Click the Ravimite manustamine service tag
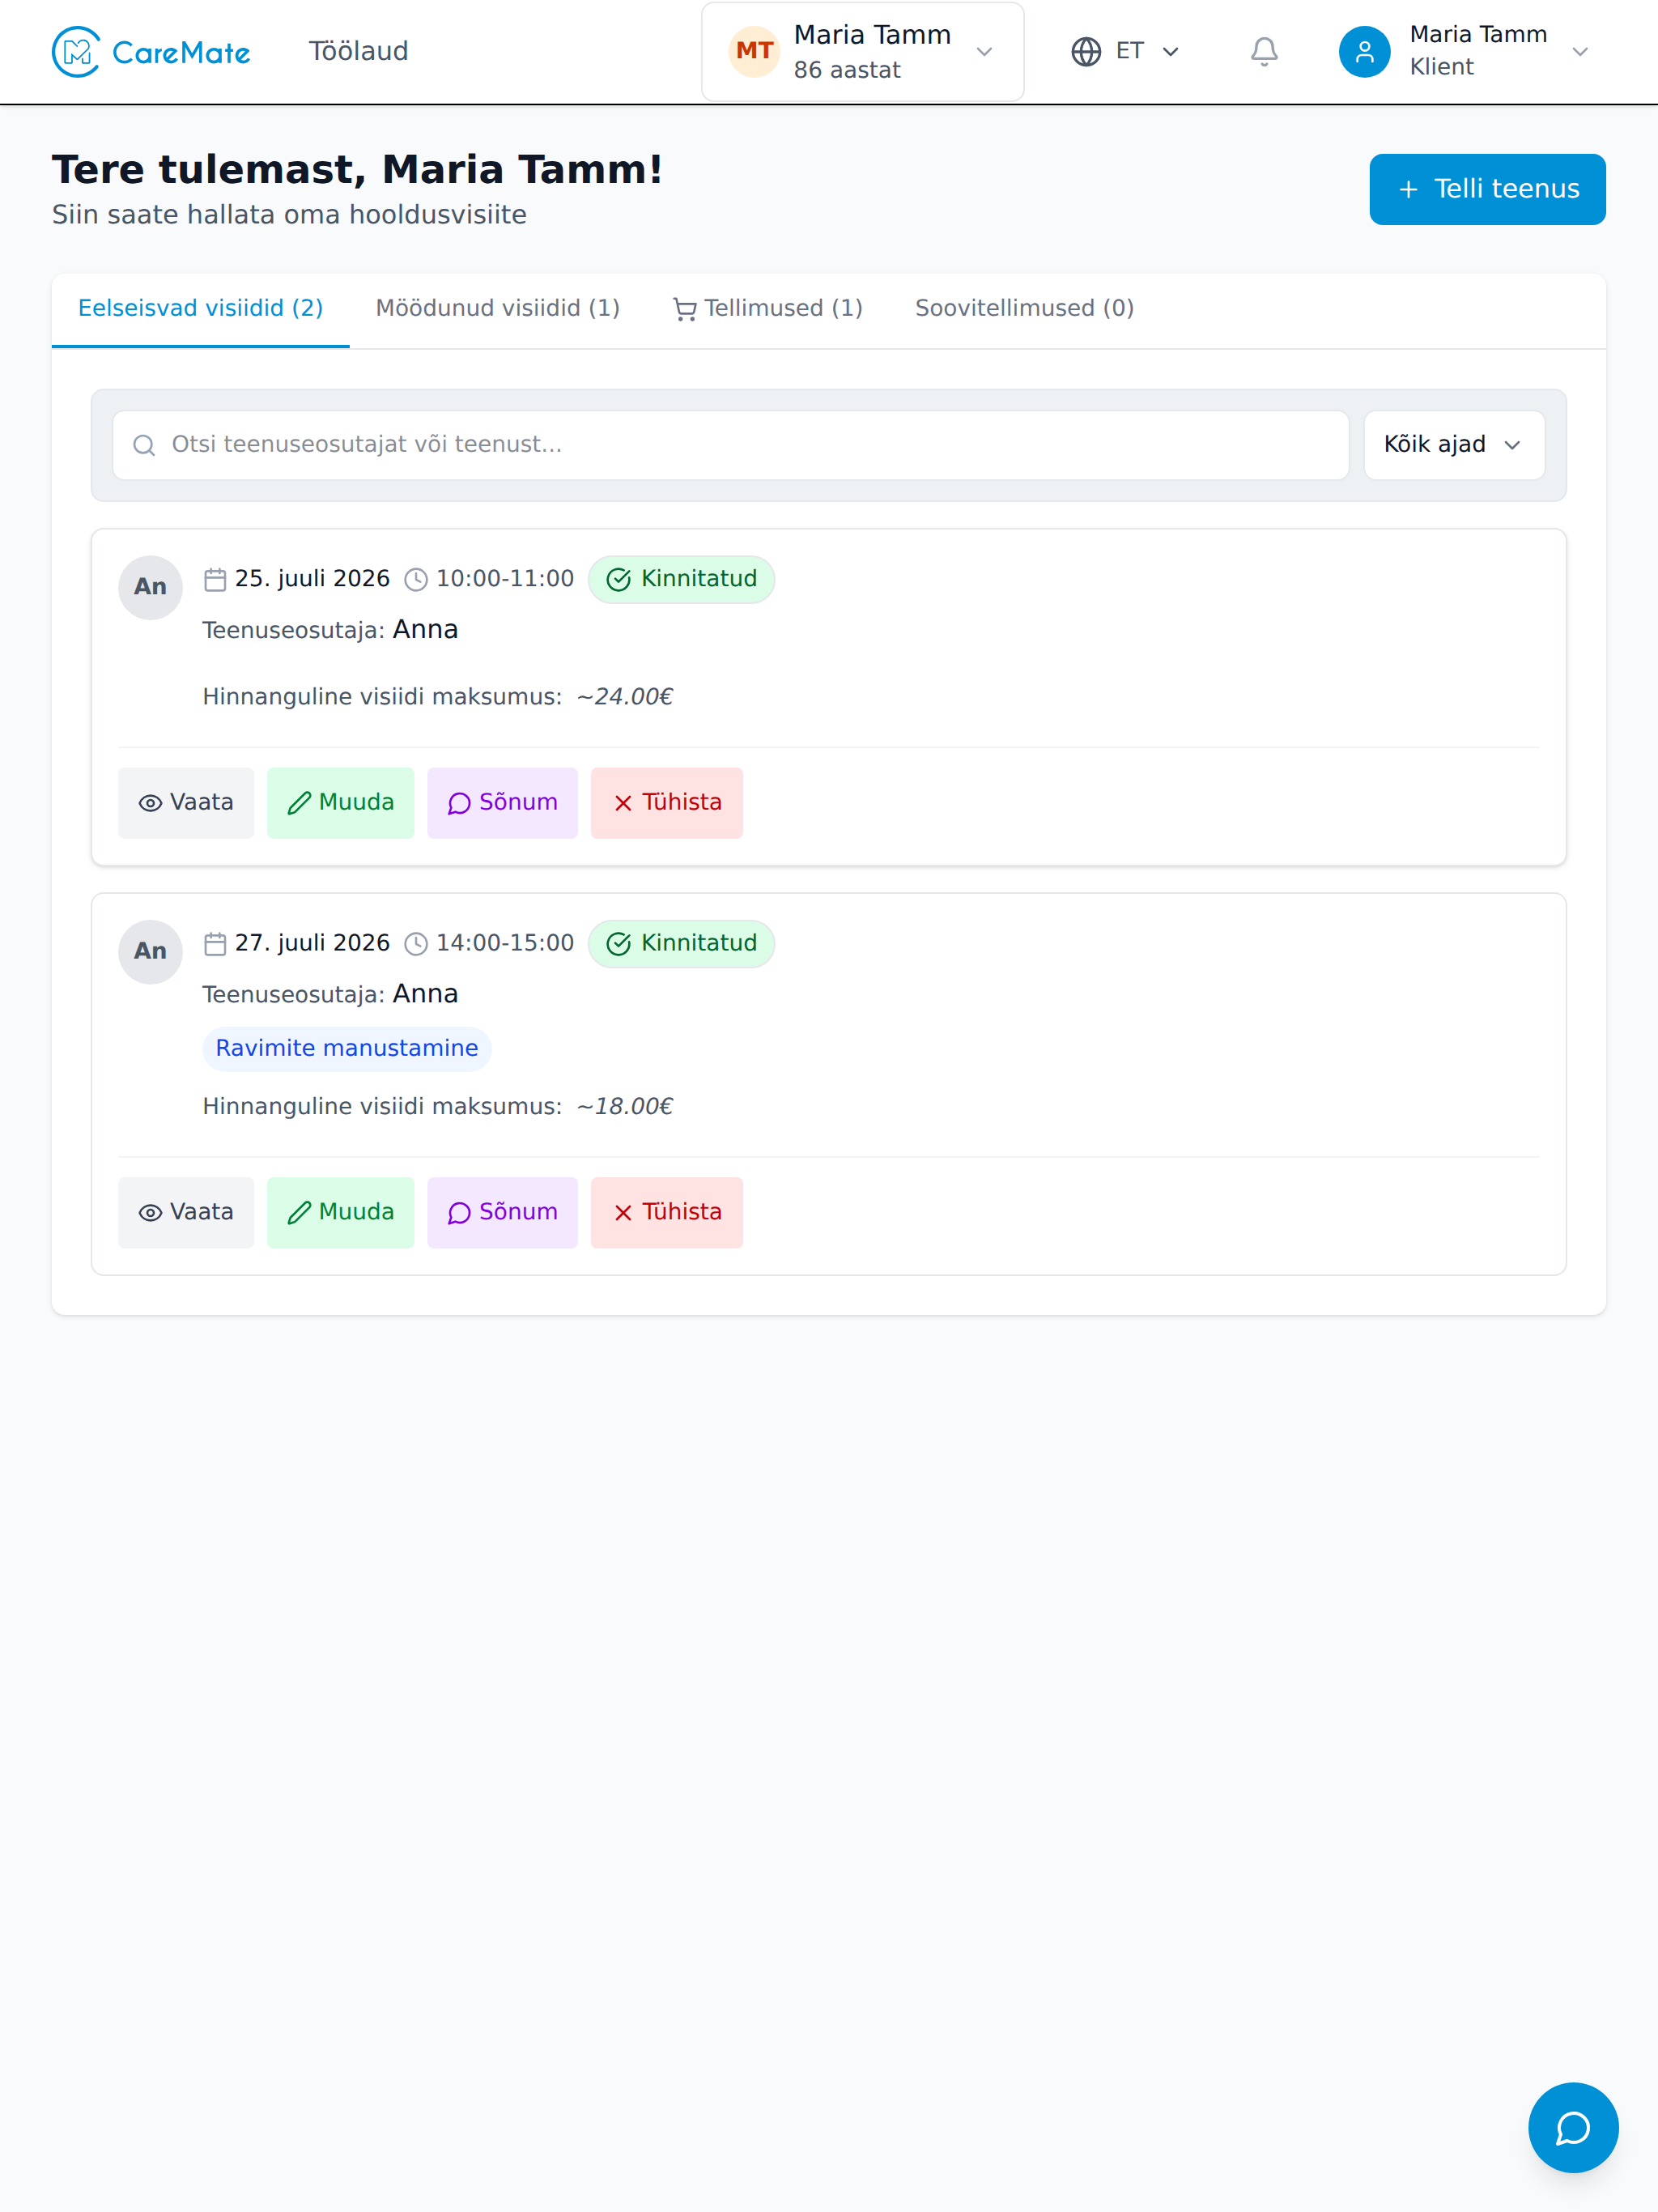This screenshot has width=1658, height=2212. (x=347, y=1048)
